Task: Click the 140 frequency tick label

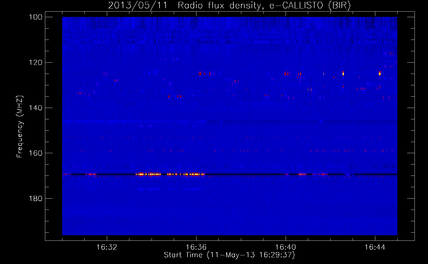Action: [x=36, y=108]
